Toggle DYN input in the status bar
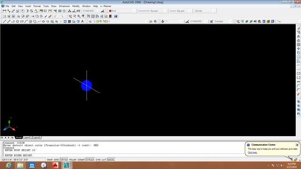The height and width of the screenshot is (169, 301). click(x=98, y=160)
